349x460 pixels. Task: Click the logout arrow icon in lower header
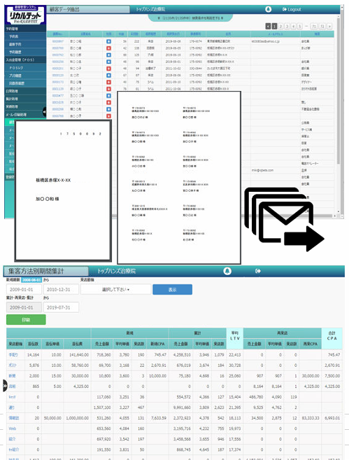[x=258, y=271]
